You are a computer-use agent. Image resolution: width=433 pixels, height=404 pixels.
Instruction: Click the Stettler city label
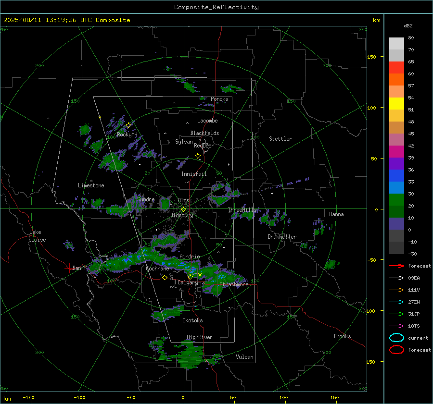280,139
